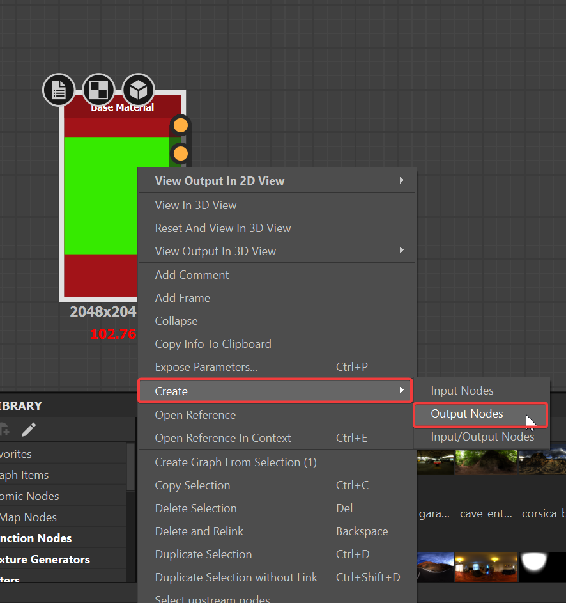
Task: Click the 3D cube preview icon above Base Material
Action: pyautogui.click(x=138, y=90)
